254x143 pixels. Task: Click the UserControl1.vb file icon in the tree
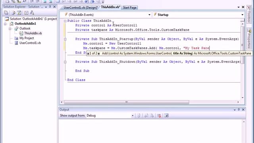pyautogui.click(x=16, y=43)
